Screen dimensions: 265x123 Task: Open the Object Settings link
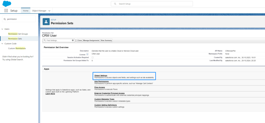[101, 75]
